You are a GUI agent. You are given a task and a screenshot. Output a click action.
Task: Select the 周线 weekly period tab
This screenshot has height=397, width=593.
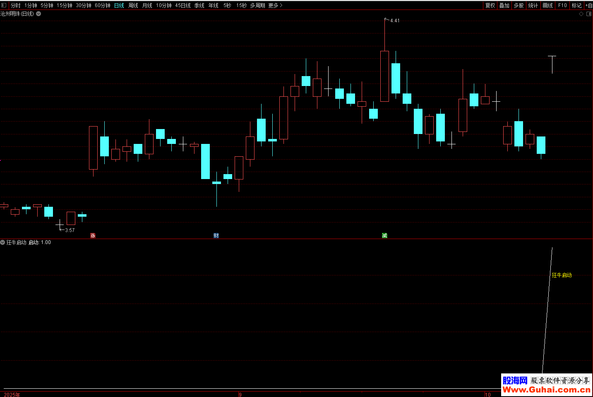pyautogui.click(x=133, y=5)
